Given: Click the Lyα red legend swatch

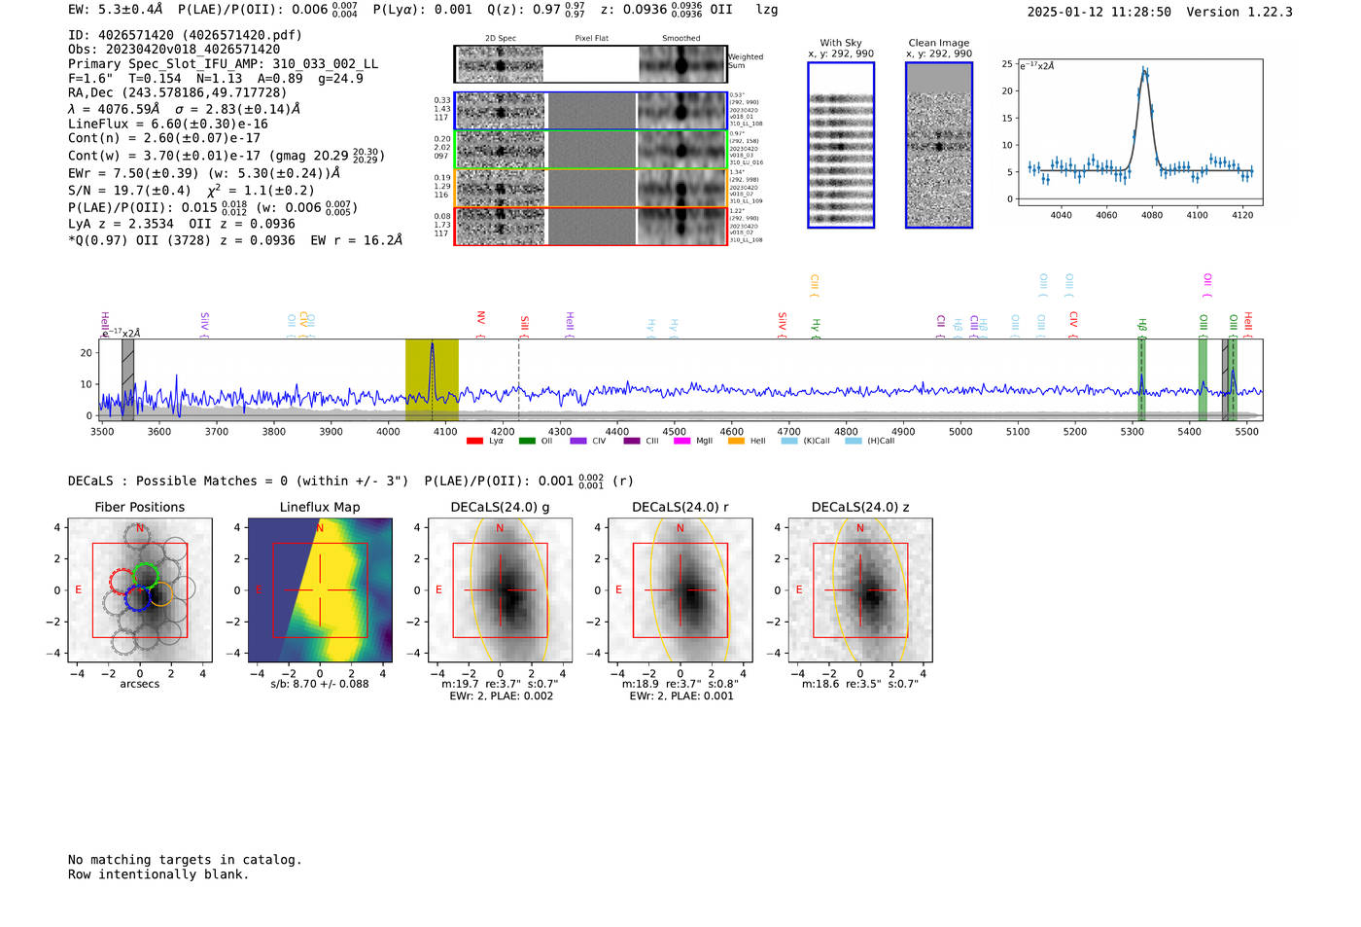Looking at the screenshot, I should pyautogui.click(x=474, y=442).
